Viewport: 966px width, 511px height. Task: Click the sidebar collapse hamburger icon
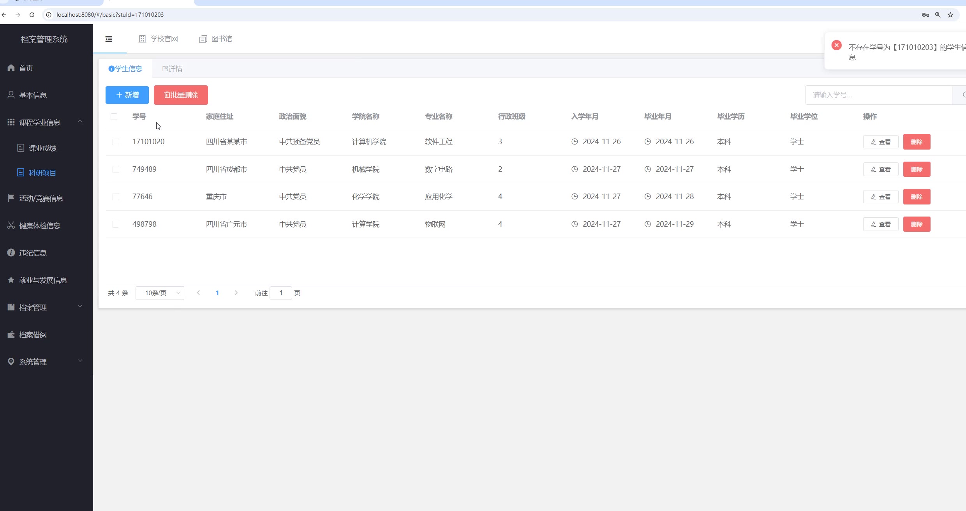(109, 39)
